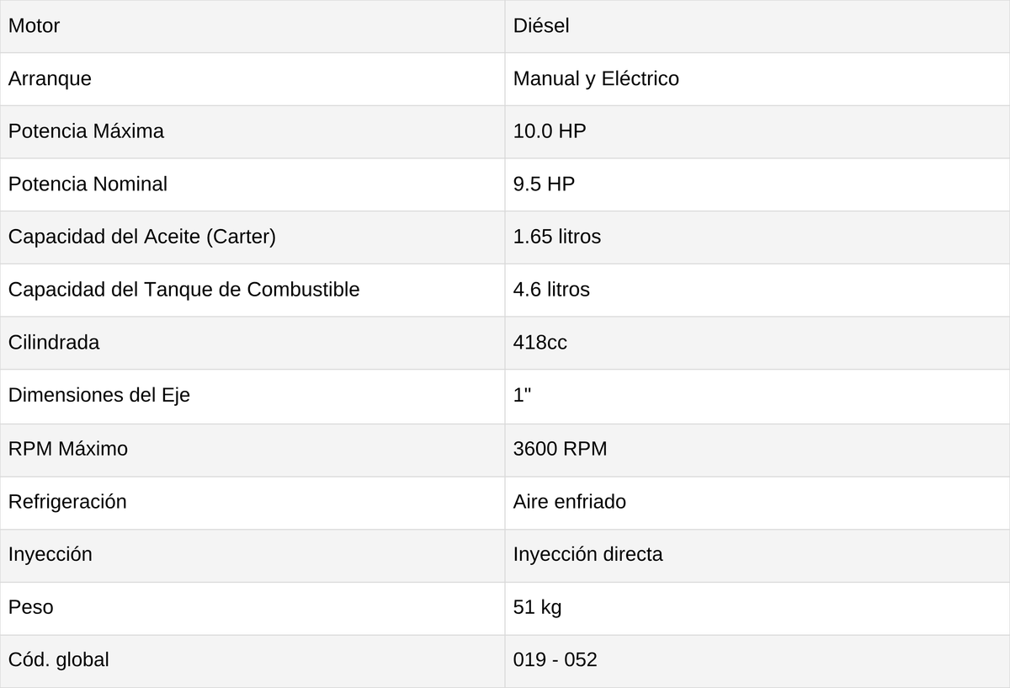
Task: Click the Cilindrada row label
Action: click(x=54, y=343)
